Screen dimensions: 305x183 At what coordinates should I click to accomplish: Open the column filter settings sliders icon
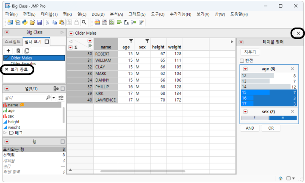[61, 97]
